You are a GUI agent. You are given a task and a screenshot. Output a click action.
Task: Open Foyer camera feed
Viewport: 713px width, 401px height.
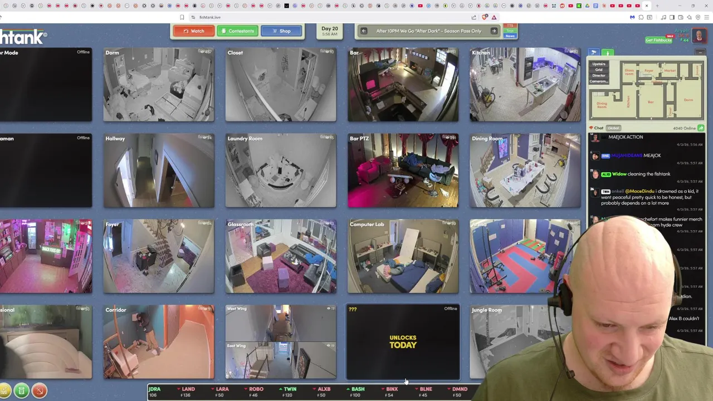click(x=159, y=256)
